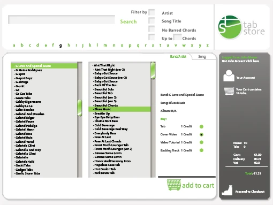Select song Front Porch Lounger Tab
The image size is (273, 205).
(x=111, y=145)
